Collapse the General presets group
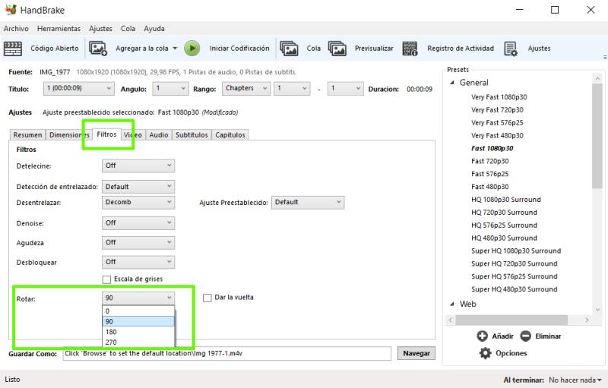 [452, 83]
